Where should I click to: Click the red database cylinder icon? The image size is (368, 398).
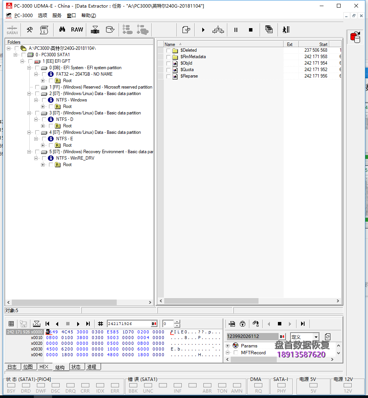(x=355, y=37)
